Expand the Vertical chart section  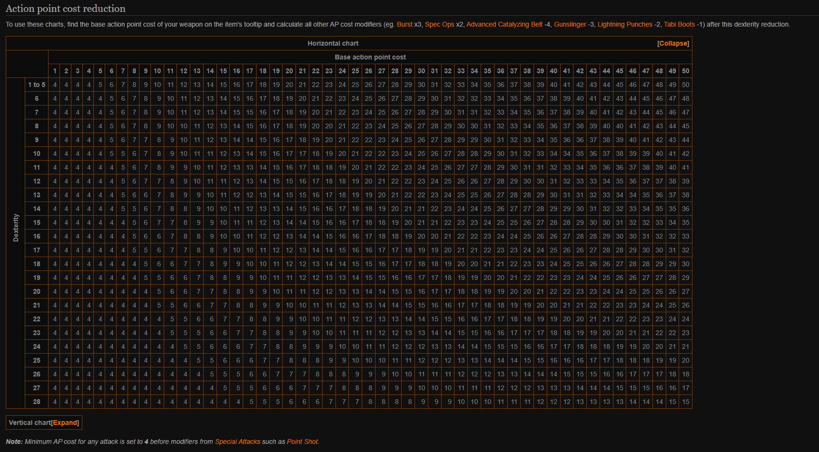point(65,423)
